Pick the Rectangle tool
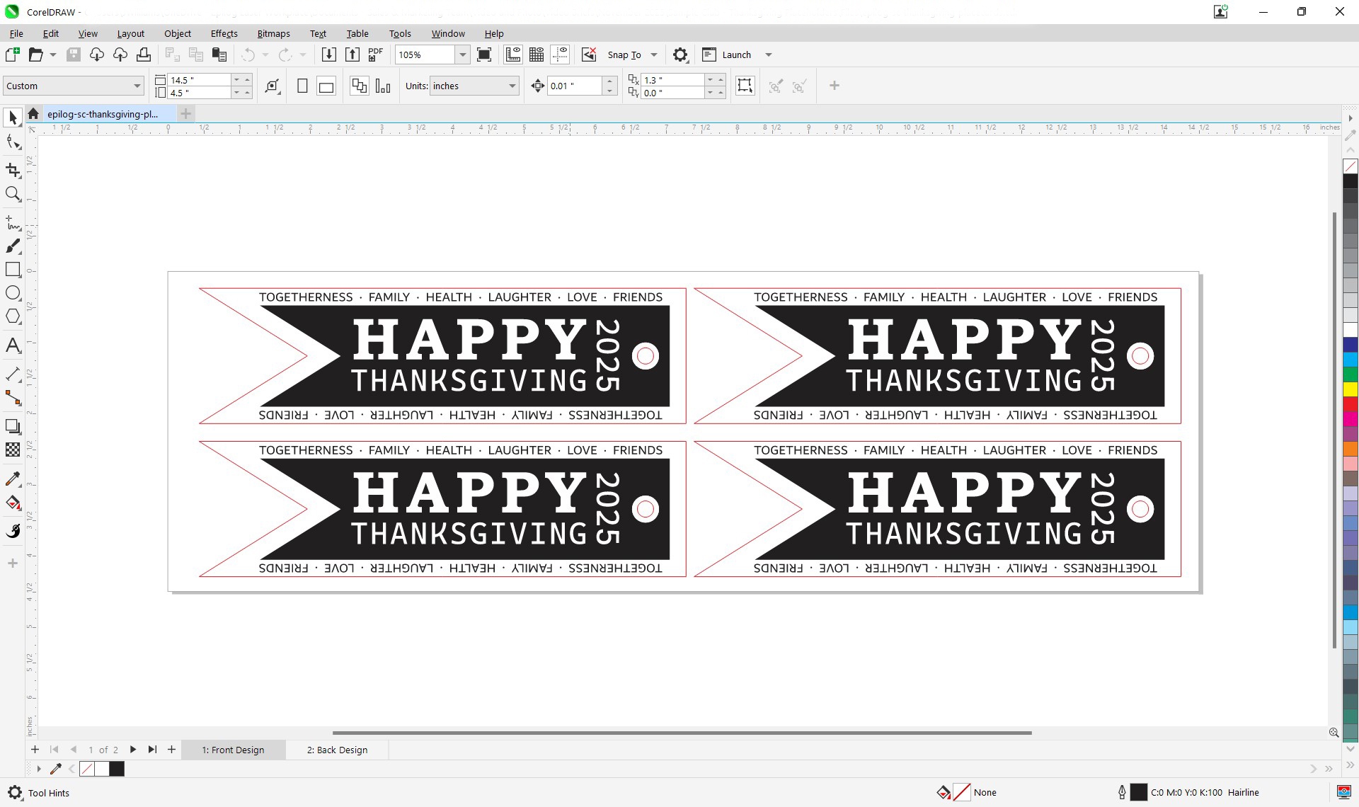This screenshot has height=807, width=1359. [x=13, y=270]
